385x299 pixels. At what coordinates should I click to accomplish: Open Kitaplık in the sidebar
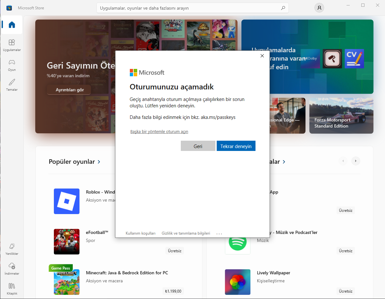point(12,289)
